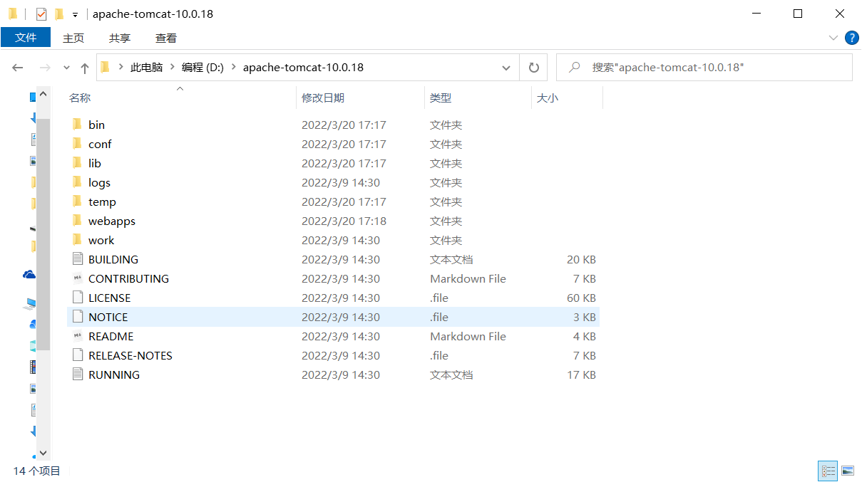
Task: Click the 文本文档 type of RUNNING
Action: (x=451, y=374)
